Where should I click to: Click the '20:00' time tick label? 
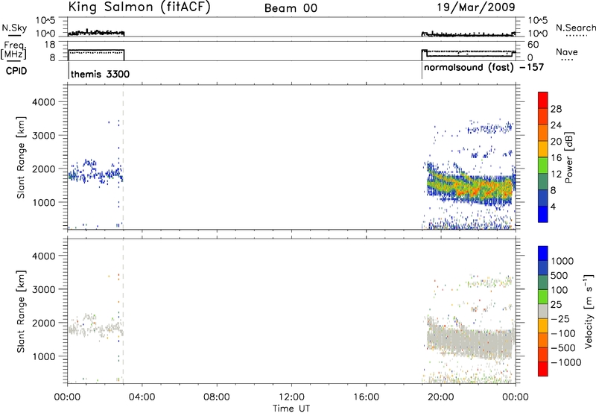441,397
